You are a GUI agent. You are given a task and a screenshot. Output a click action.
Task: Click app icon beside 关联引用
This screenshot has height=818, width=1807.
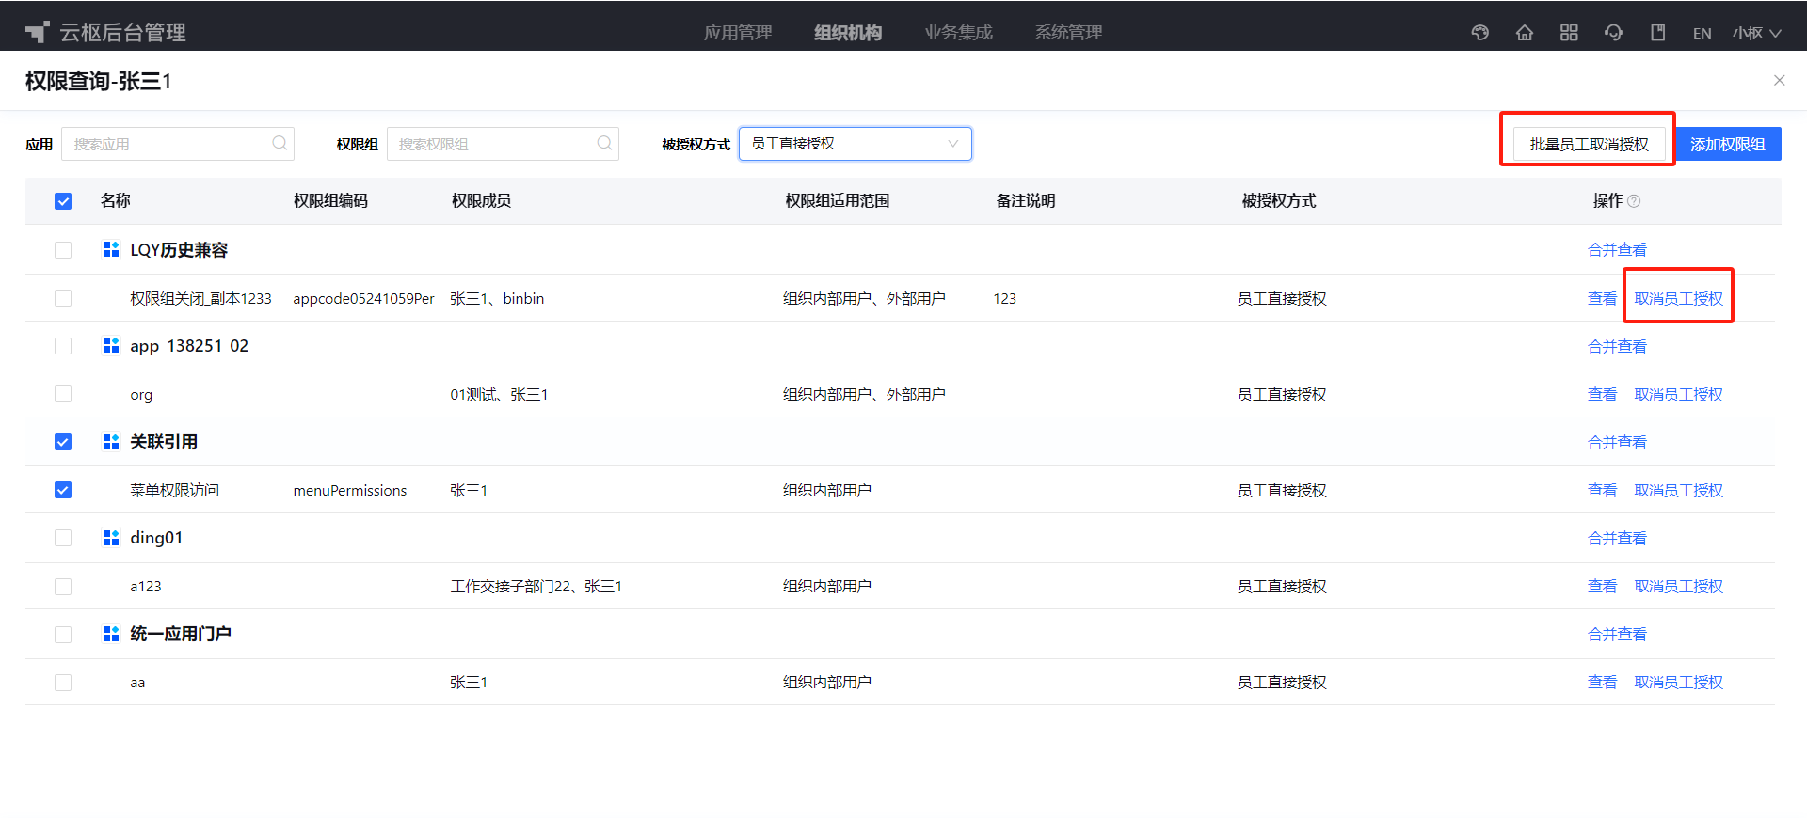(x=111, y=442)
